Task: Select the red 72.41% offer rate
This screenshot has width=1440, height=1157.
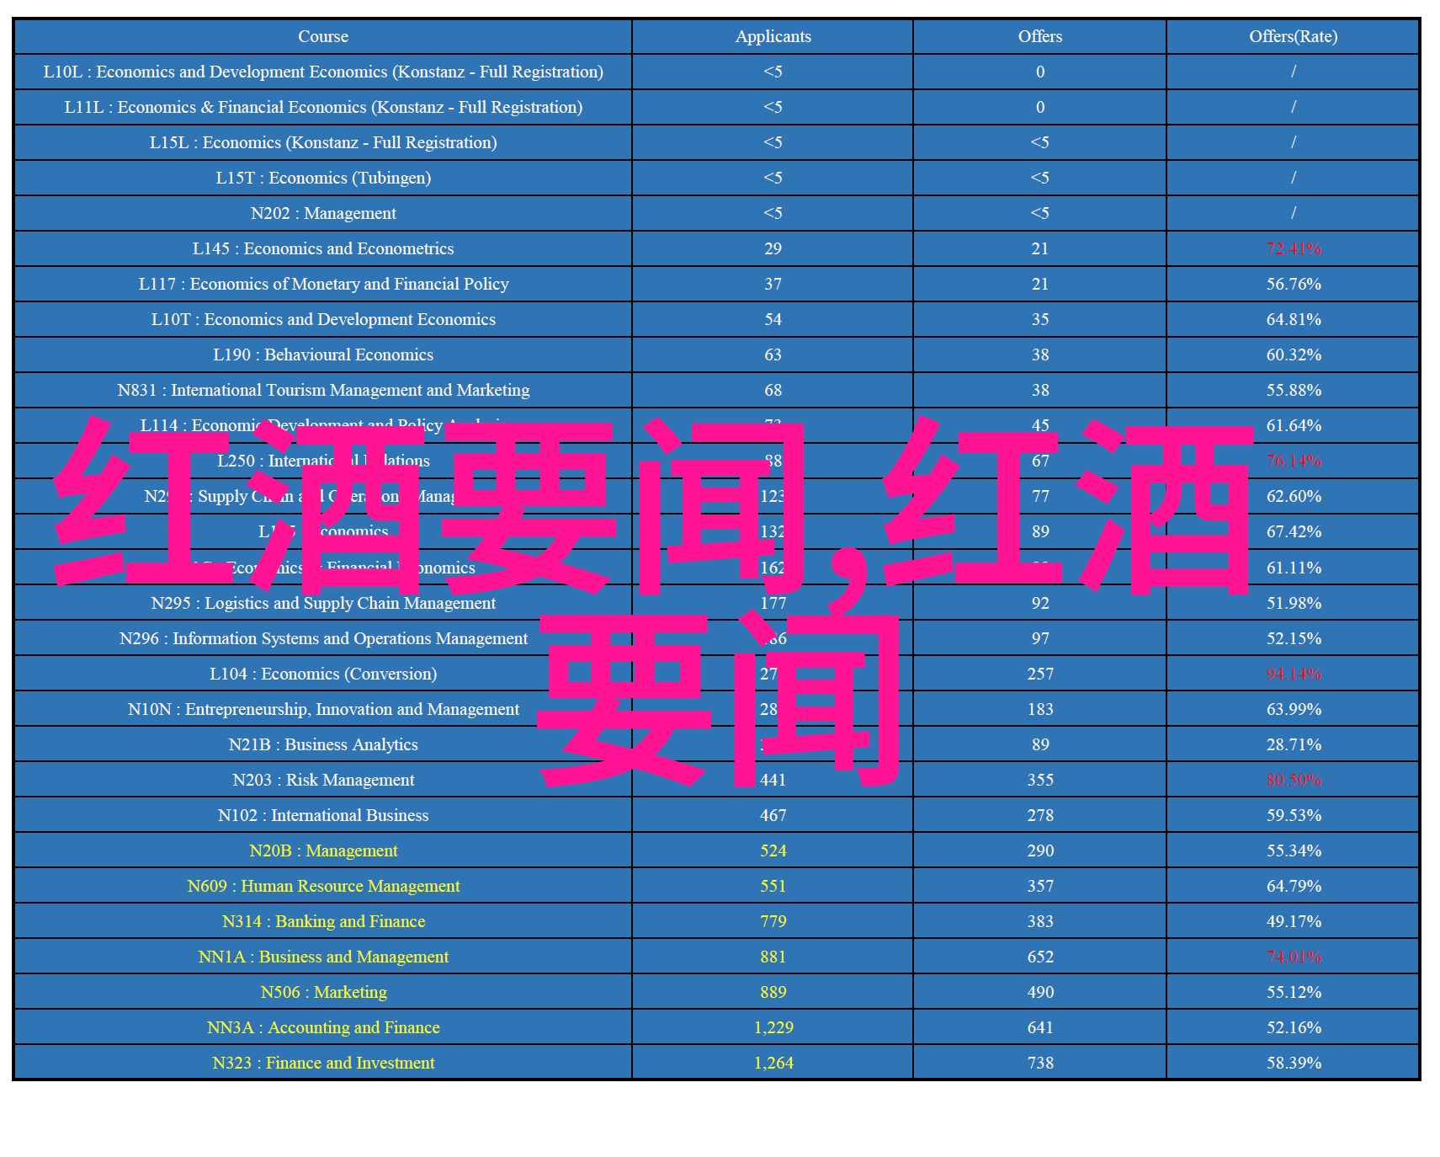Action: [1294, 248]
